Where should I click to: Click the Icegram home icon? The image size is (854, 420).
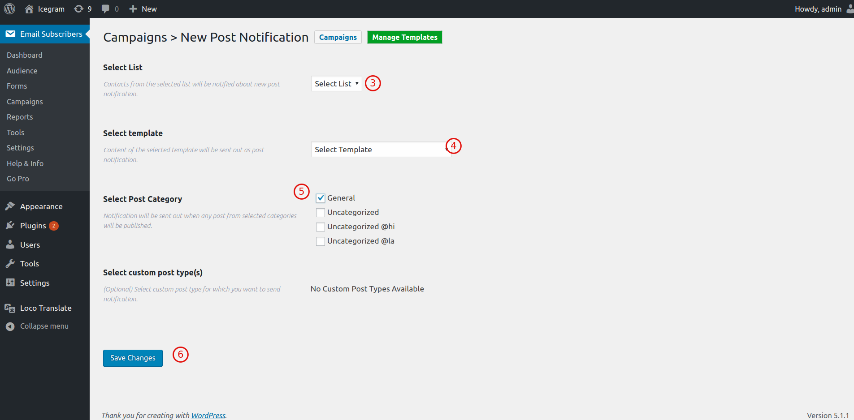point(29,9)
